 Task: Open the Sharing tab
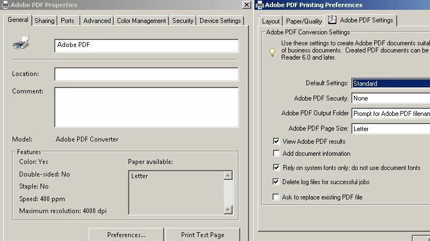click(44, 21)
